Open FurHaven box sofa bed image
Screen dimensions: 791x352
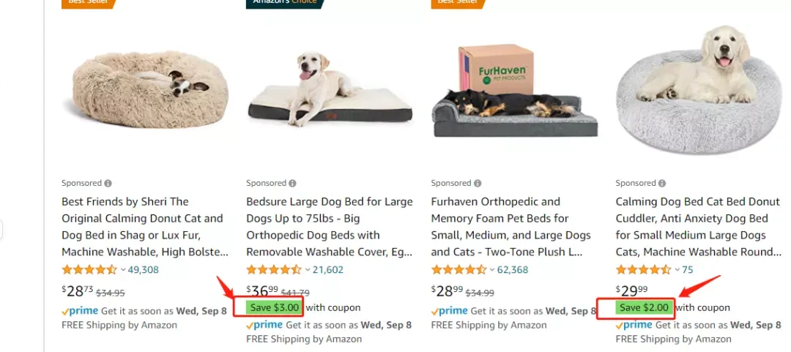click(515, 91)
